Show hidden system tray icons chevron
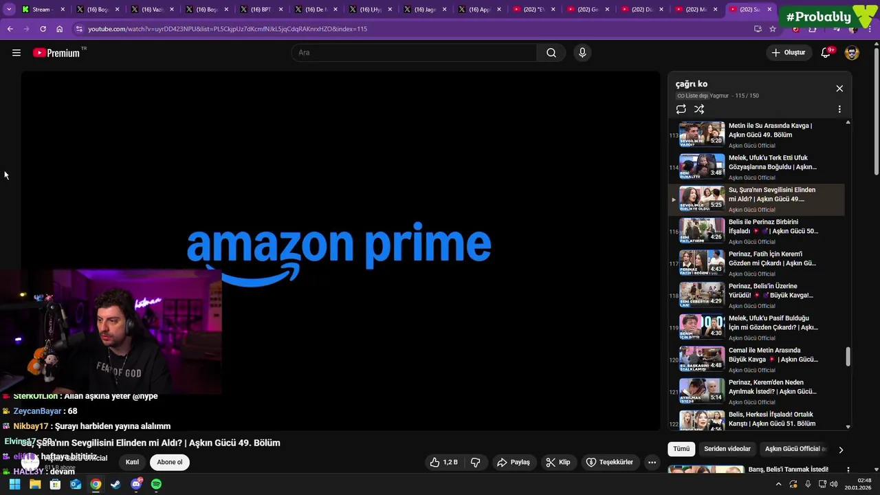Image resolution: width=880 pixels, height=495 pixels. click(778, 484)
